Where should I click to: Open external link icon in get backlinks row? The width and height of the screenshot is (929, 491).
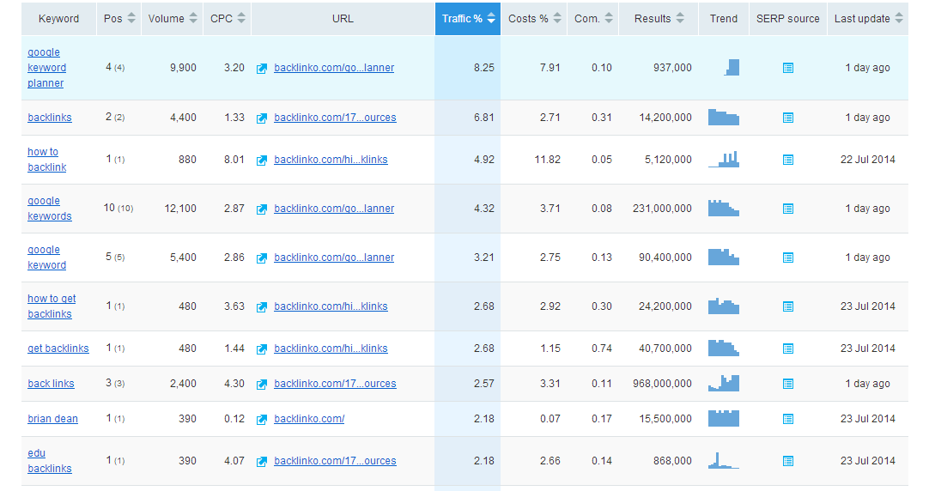click(262, 349)
